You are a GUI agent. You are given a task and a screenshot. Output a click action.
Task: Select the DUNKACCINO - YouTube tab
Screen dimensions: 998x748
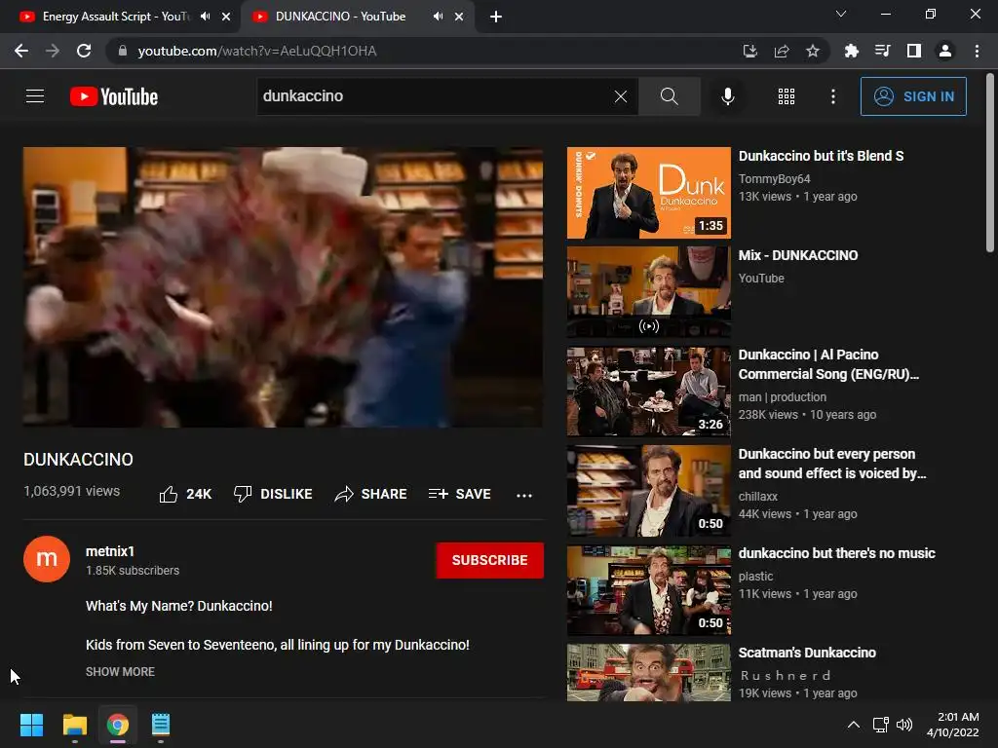(x=339, y=17)
